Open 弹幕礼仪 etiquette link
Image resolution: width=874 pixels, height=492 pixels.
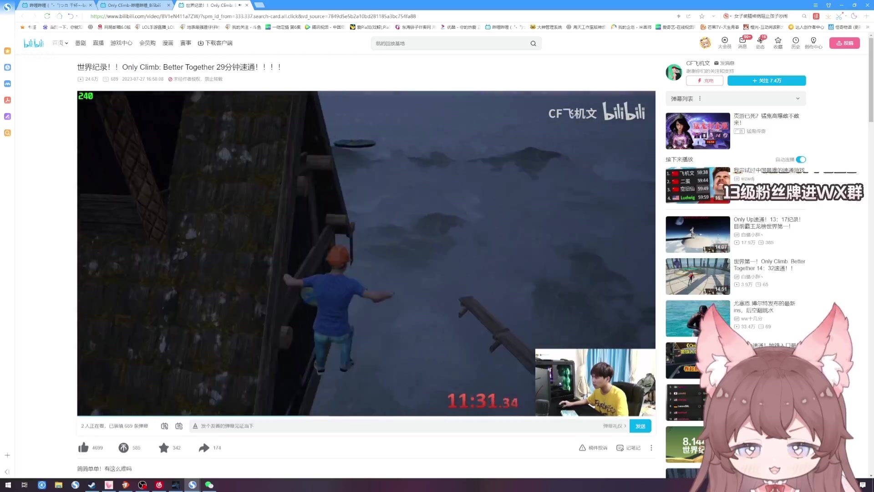[615, 426]
